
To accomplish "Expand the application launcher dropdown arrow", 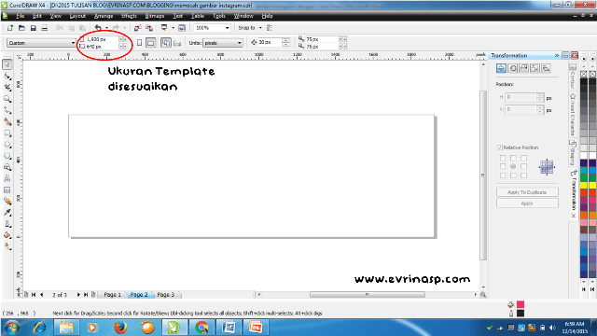I will click(x=173, y=28).
